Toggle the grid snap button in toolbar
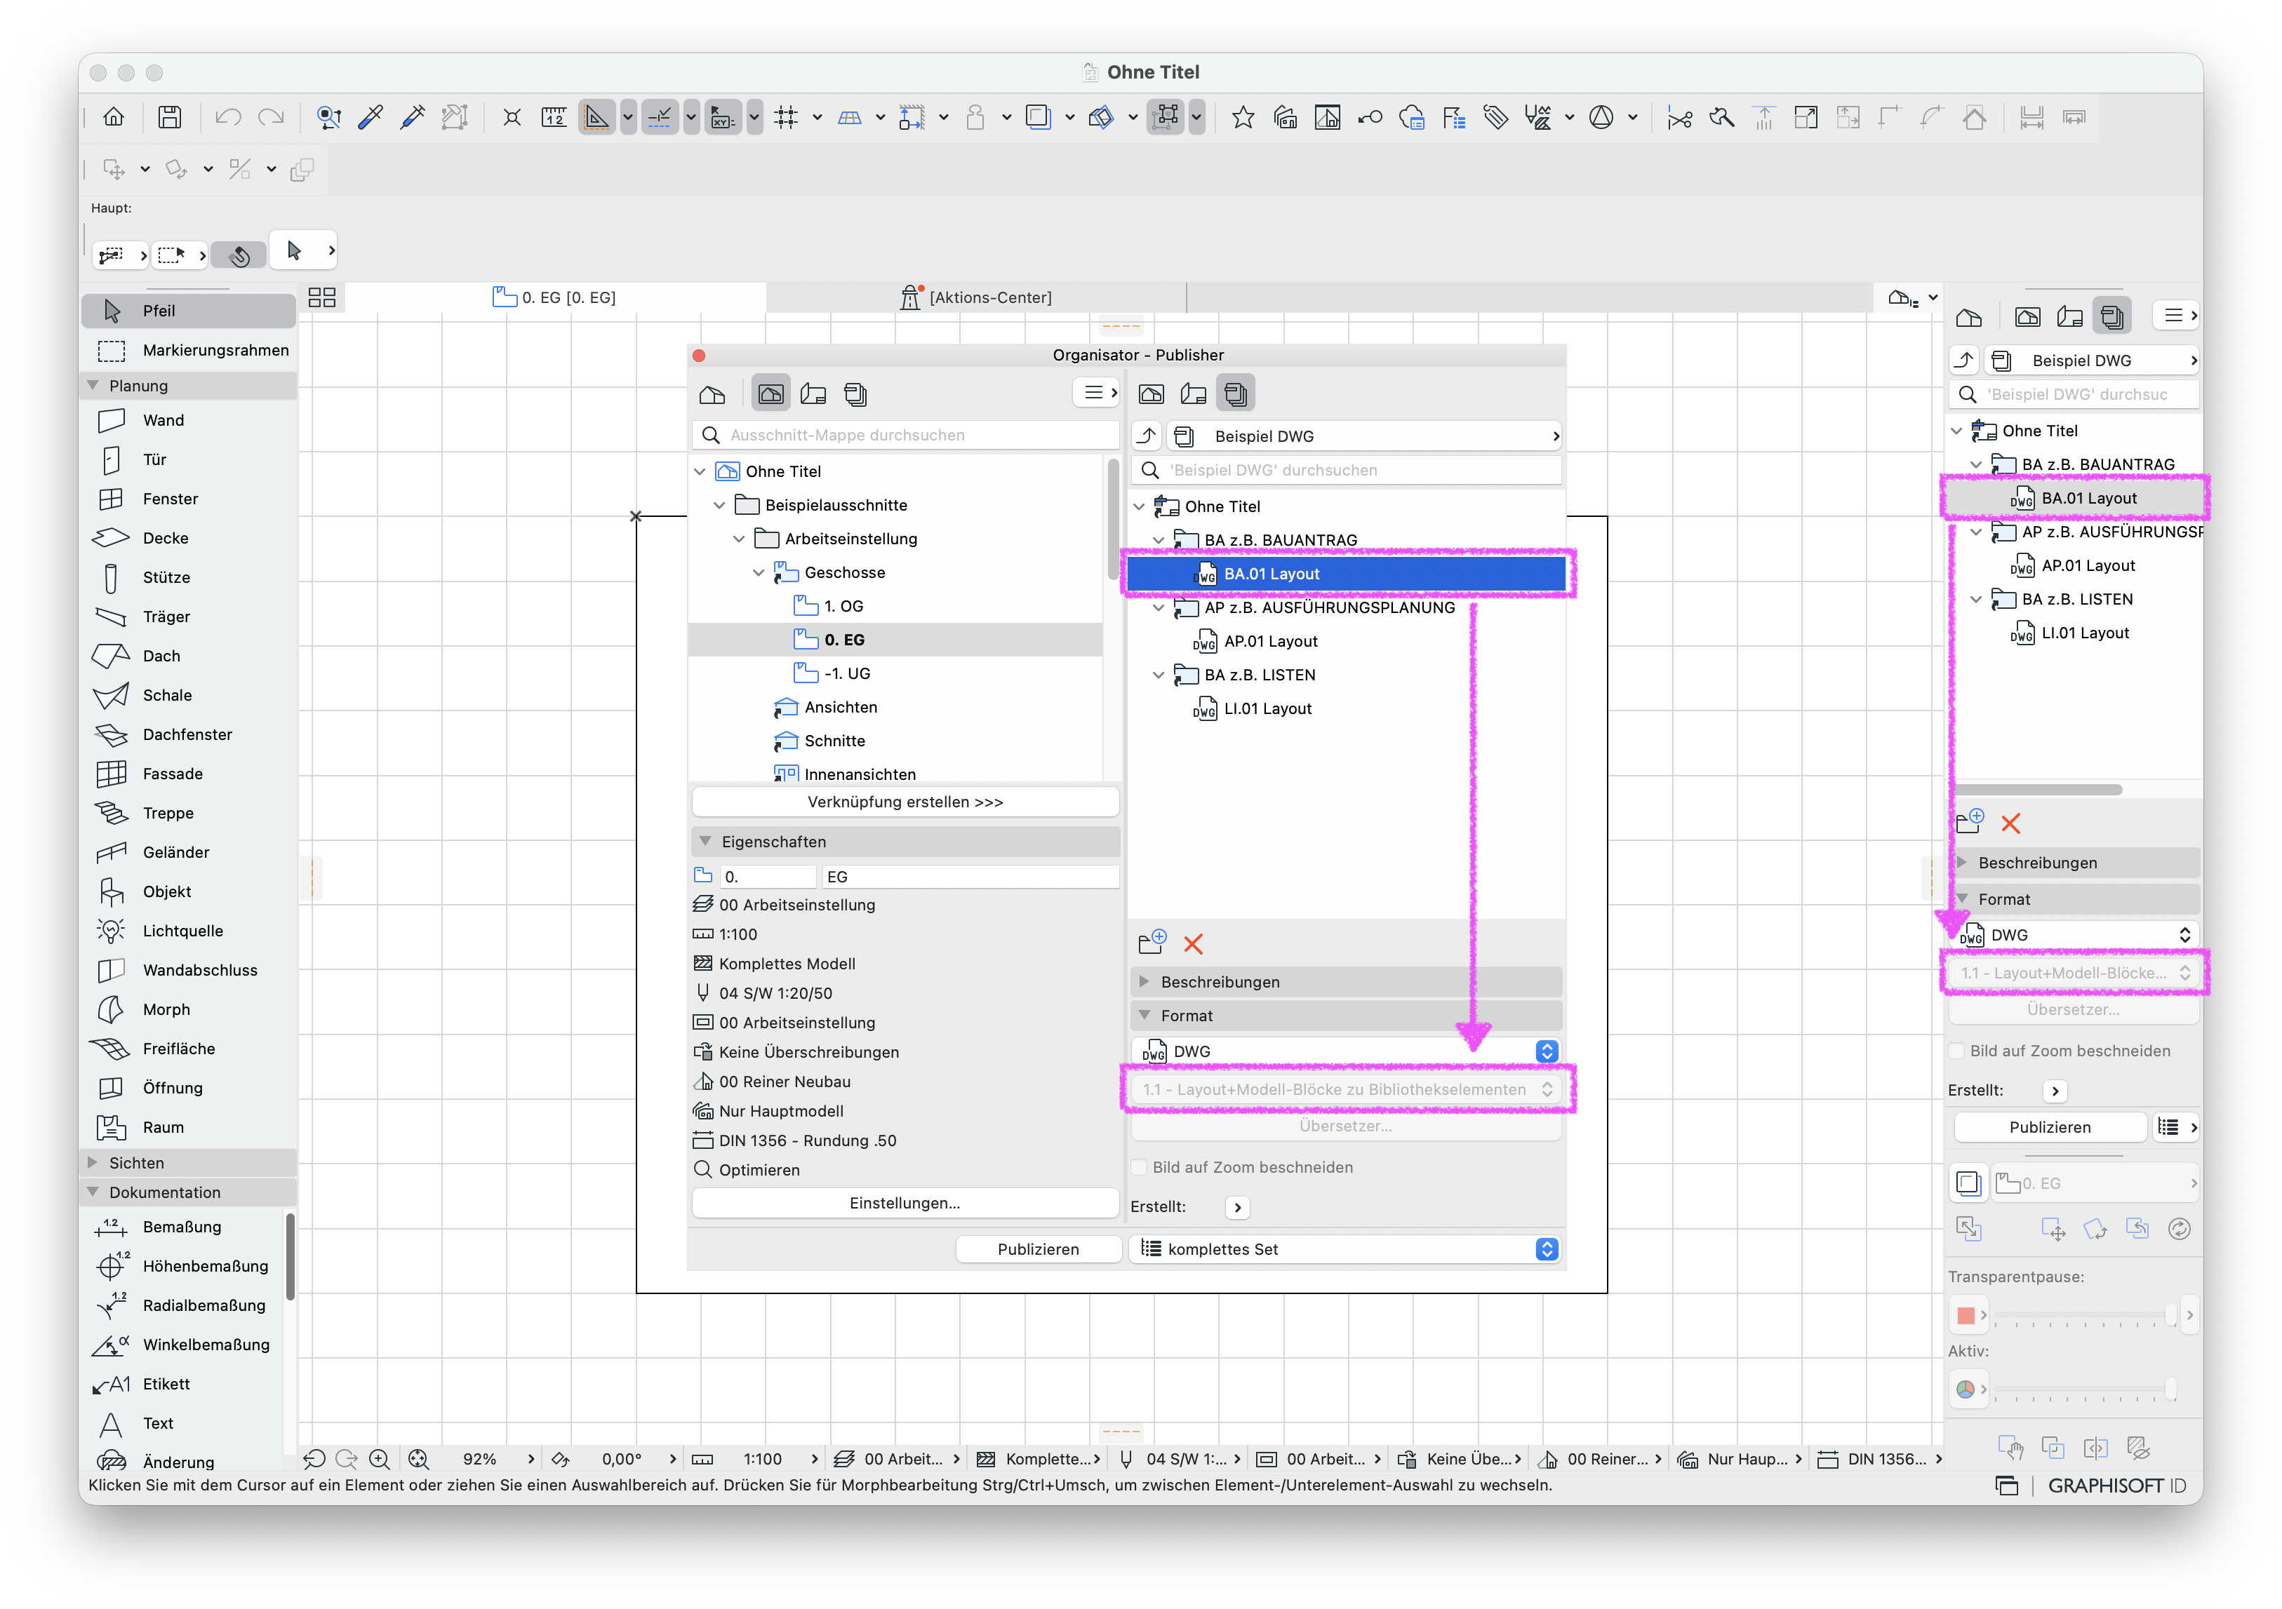Screen dimensions: 2282x1609 click(786, 117)
